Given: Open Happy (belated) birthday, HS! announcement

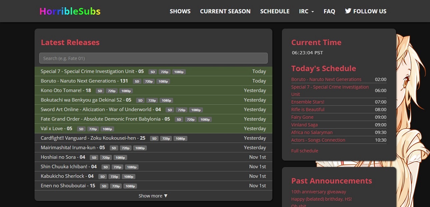Looking at the screenshot, I should [322, 199].
